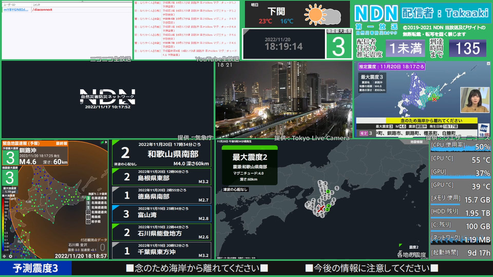Click the 微震最大震度 green 3 box on monitor map
This screenshot has height=277, width=493.
pos(10,178)
